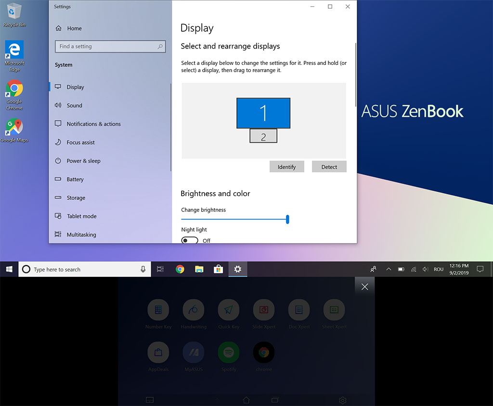Open Battery settings in the sidebar
The height and width of the screenshot is (406, 493).
[x=110, y=179]
